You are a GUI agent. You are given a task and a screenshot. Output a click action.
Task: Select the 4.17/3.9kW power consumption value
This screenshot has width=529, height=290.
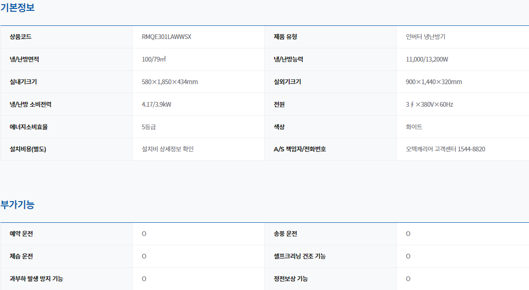[157, 104]
